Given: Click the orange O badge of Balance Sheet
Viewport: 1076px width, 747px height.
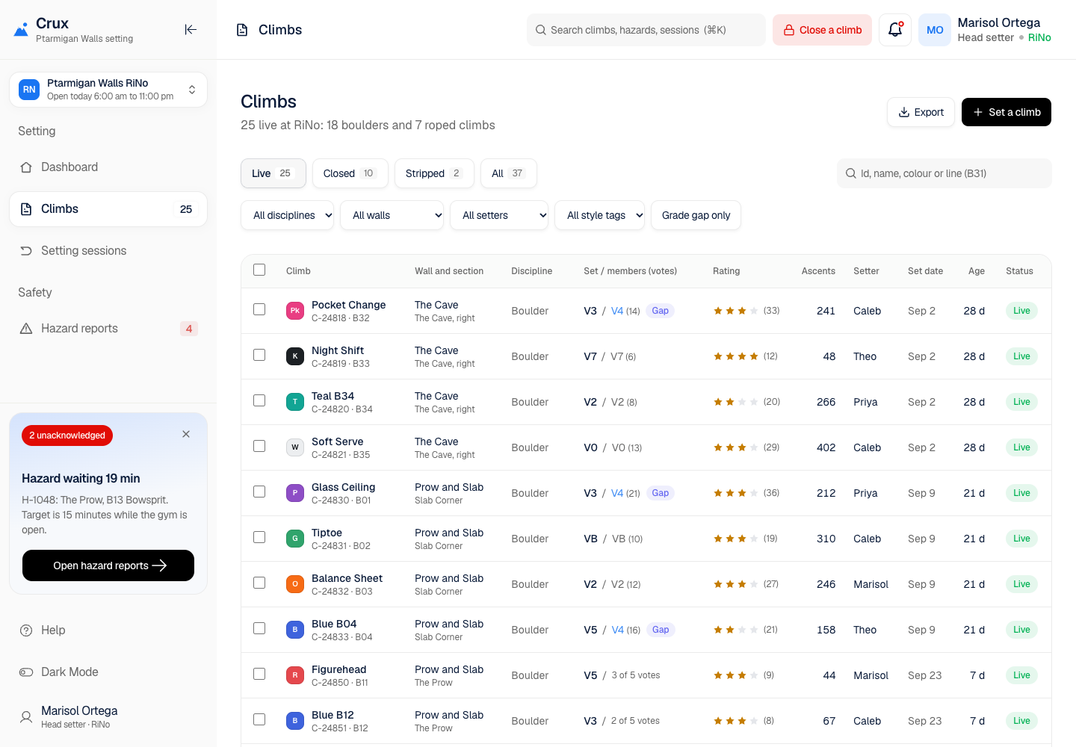Looking at the screenshot, I should click(295, 584).
